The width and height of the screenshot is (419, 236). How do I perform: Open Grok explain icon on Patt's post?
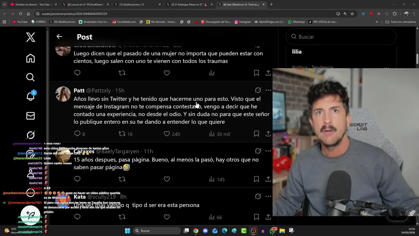(x=258, y=90)
